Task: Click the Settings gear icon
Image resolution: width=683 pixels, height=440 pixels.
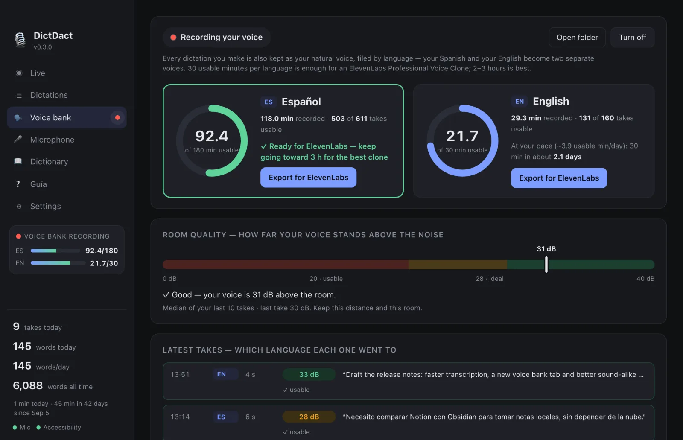Action: tap(19, 207)
